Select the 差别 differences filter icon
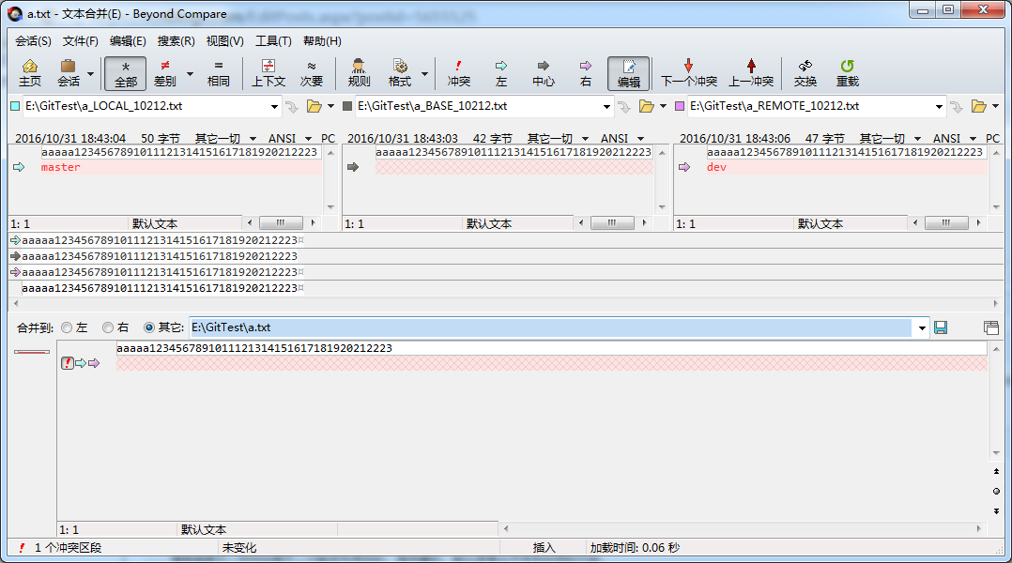 165,72
